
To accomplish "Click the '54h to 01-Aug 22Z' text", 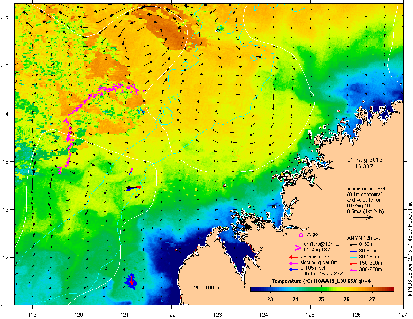I will pyautogui.click(x=321, y=273).
